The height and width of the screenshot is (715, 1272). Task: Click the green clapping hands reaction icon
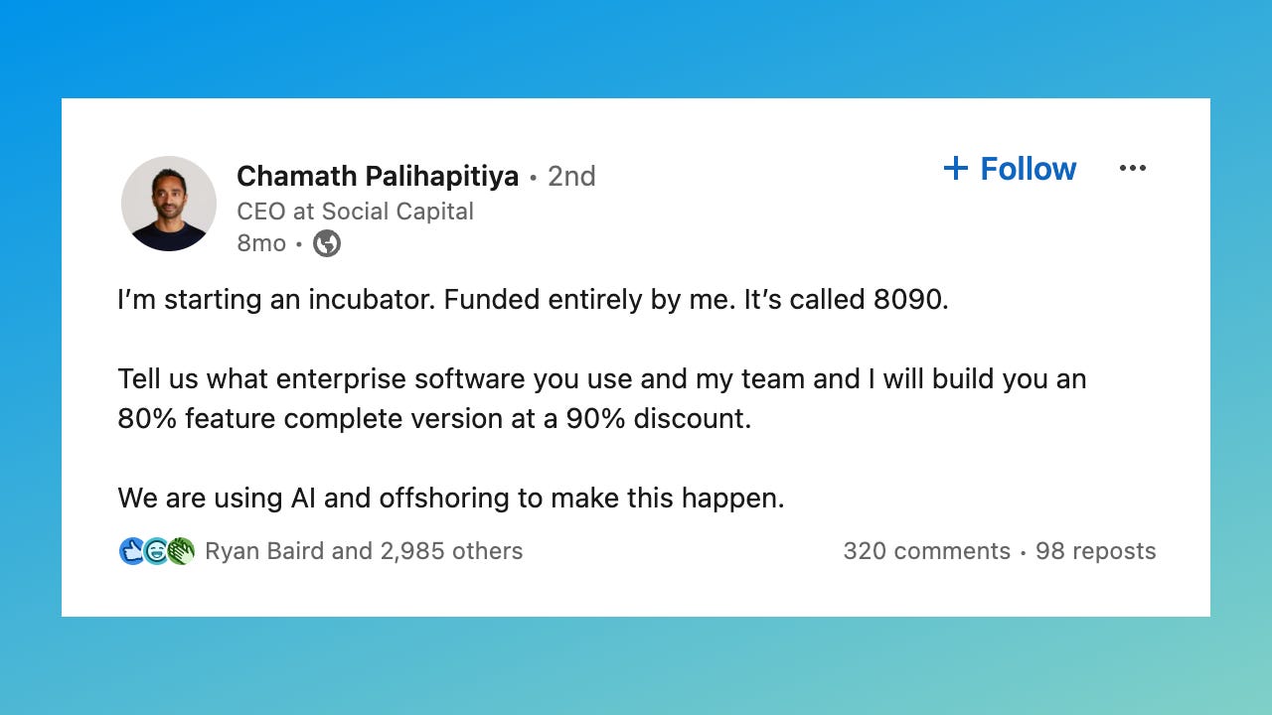[x=182, y=550]
